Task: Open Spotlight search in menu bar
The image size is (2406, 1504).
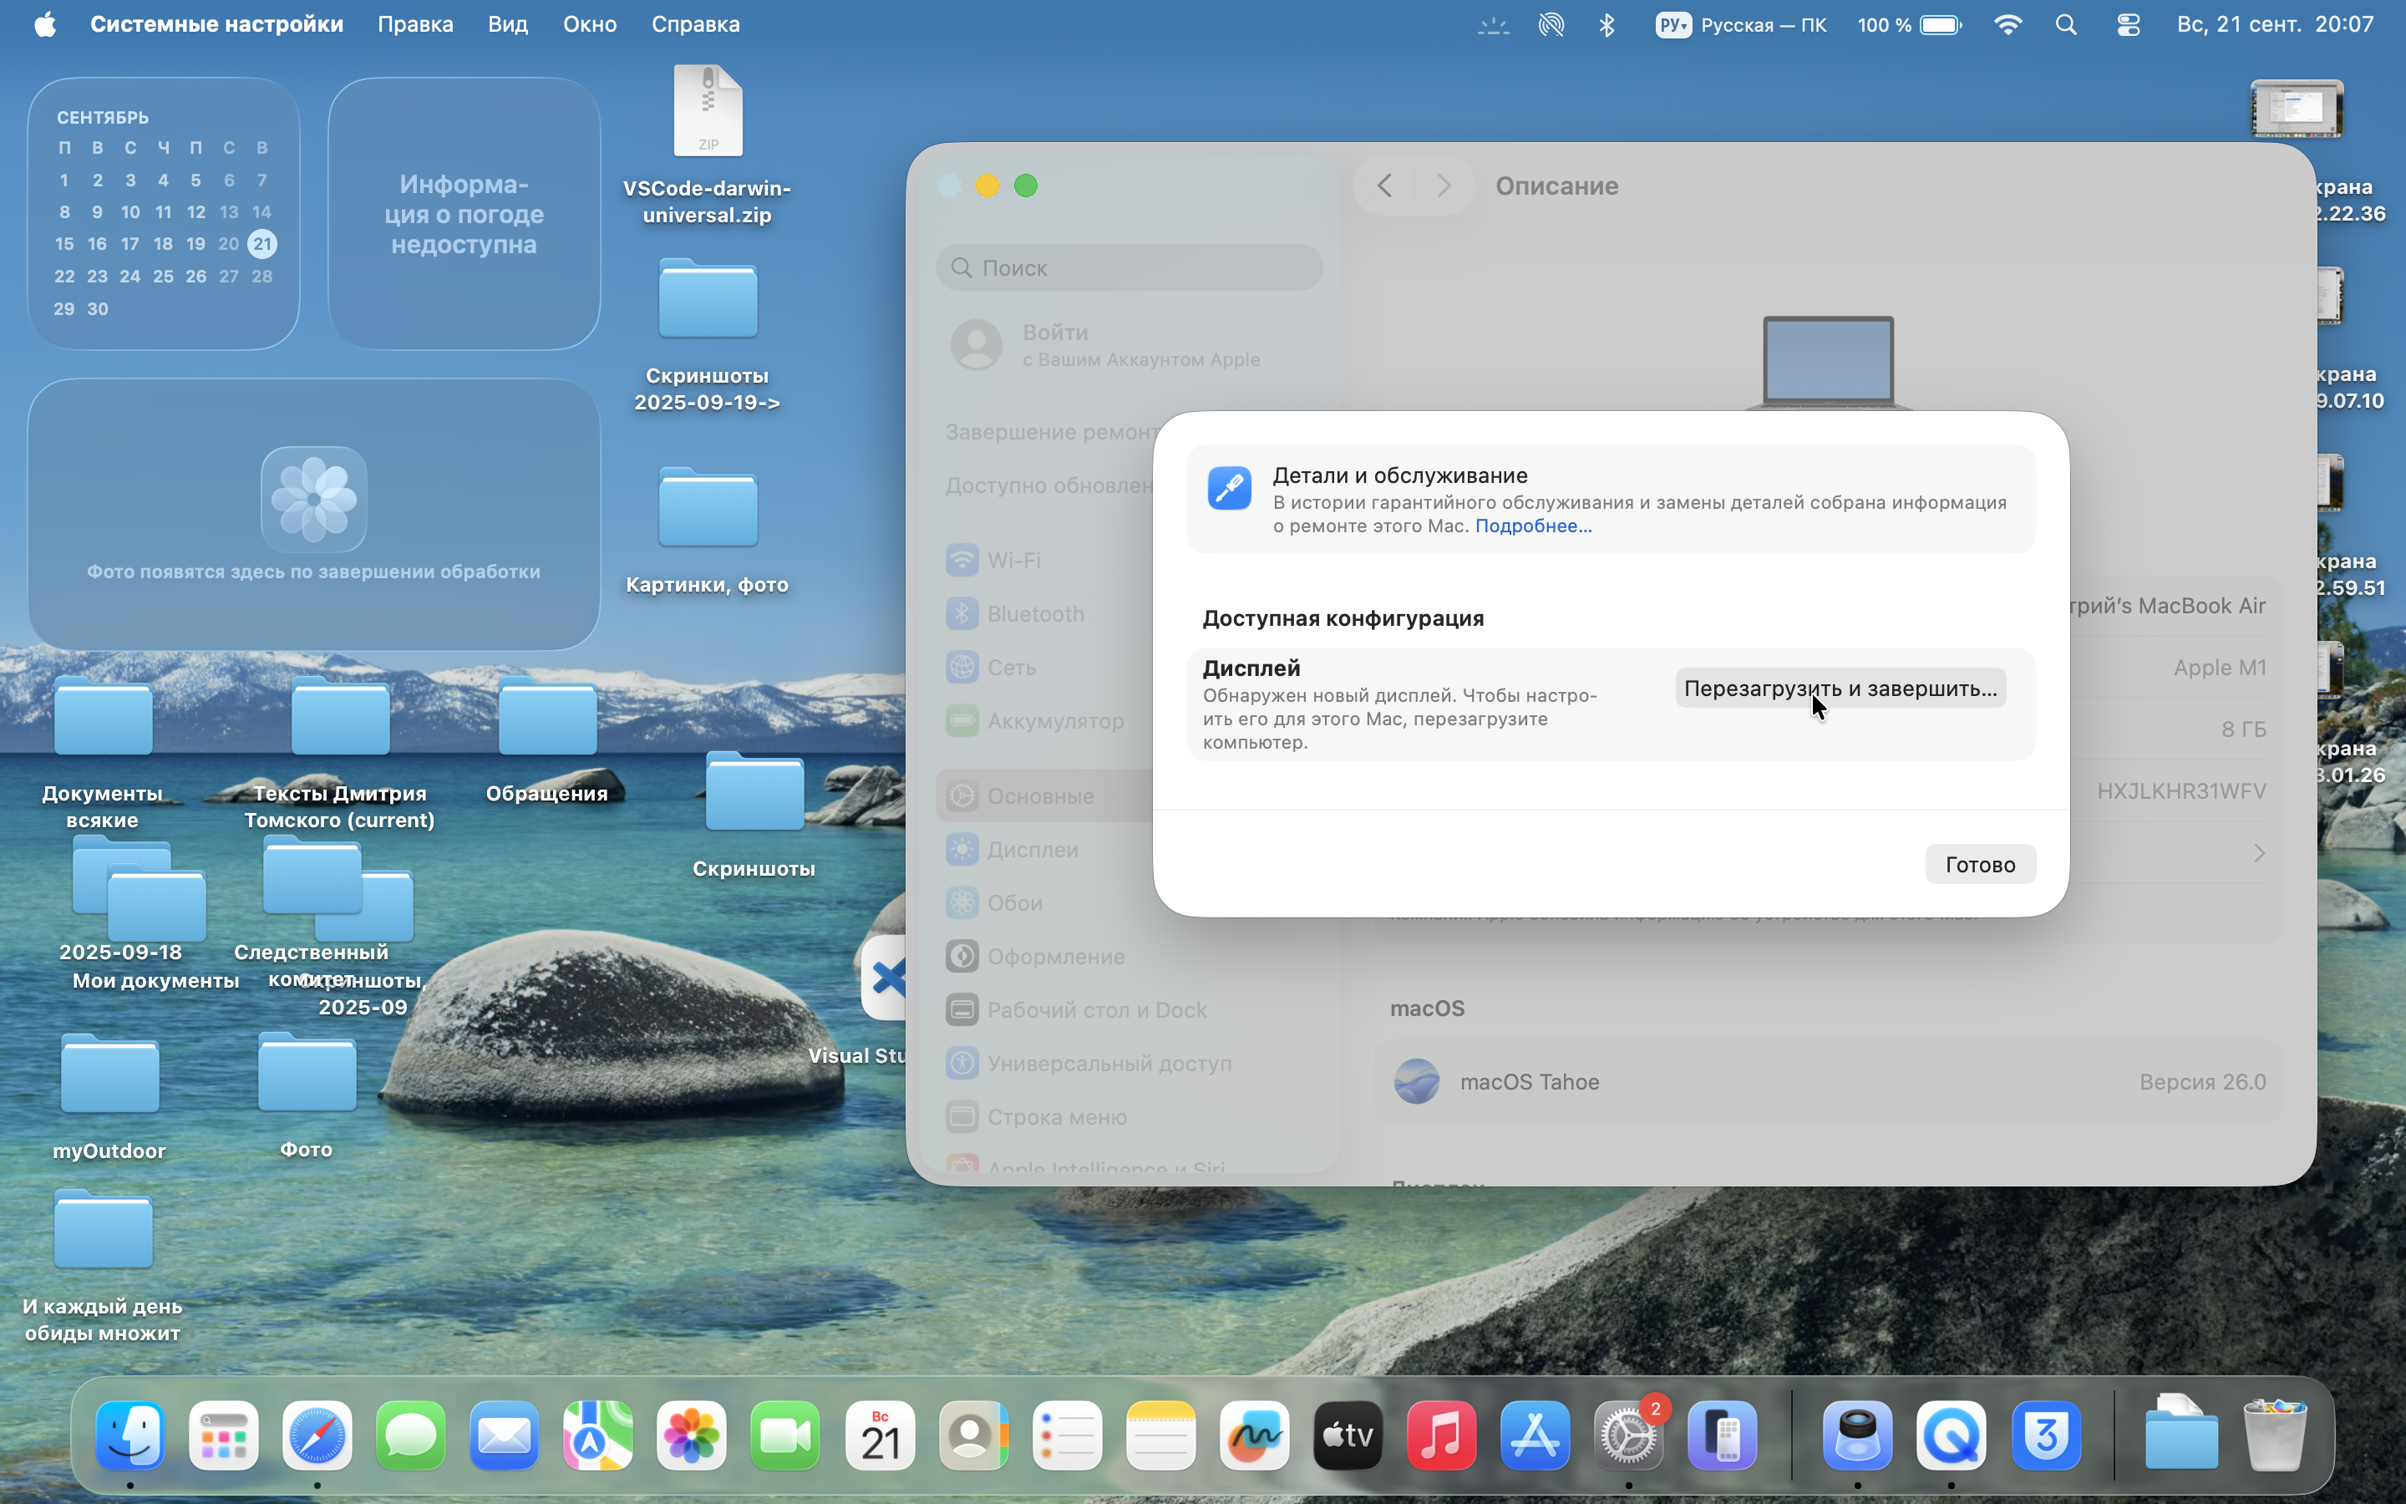Action: (x=2066, y=25)
